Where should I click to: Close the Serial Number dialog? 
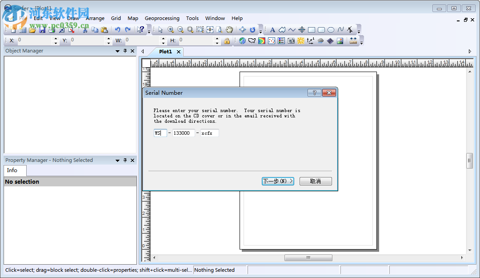pyautogui.click(x=329, y=93)
